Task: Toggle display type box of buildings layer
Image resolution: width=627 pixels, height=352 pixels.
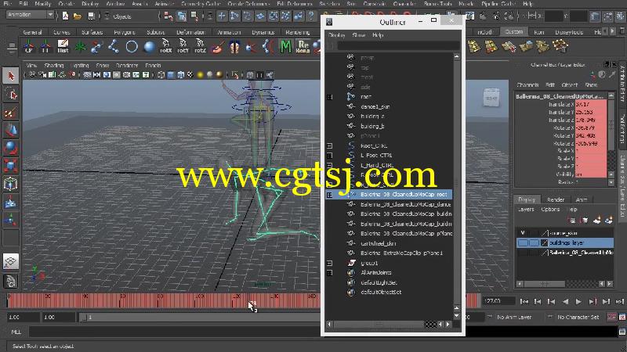Action: (534, 242)
